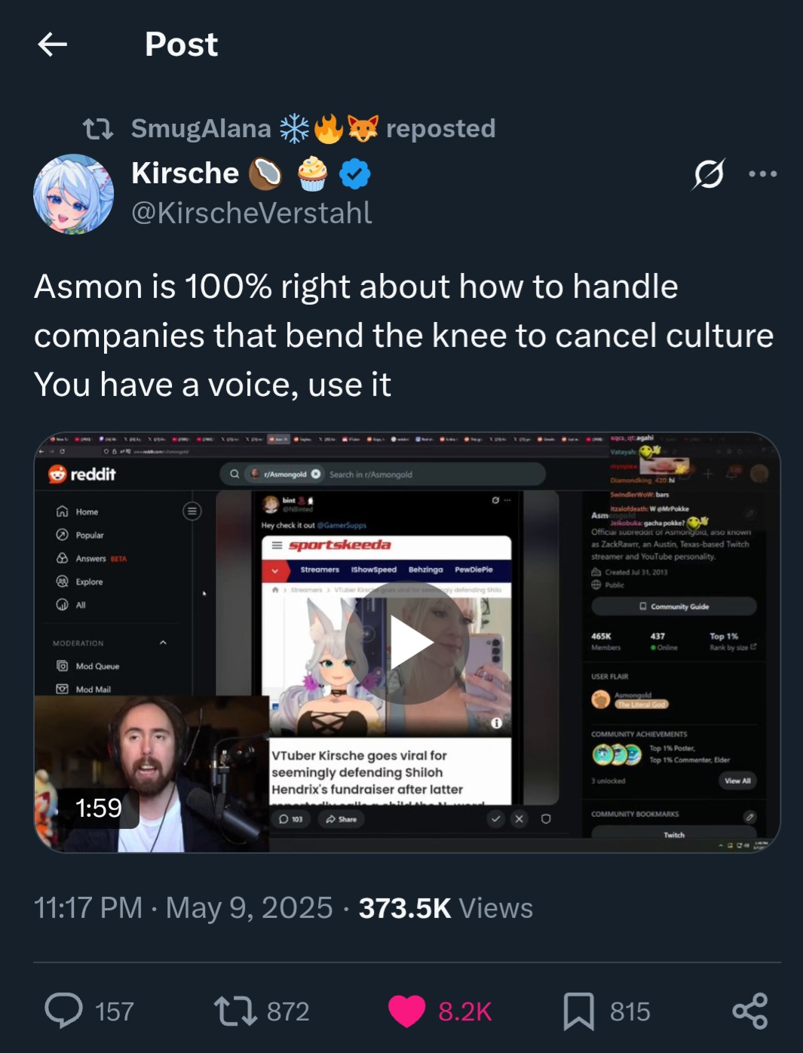Viewport: 803px width, 1053px height.
Task: Open the three-dot more options menu
Action: coord(762,174)
